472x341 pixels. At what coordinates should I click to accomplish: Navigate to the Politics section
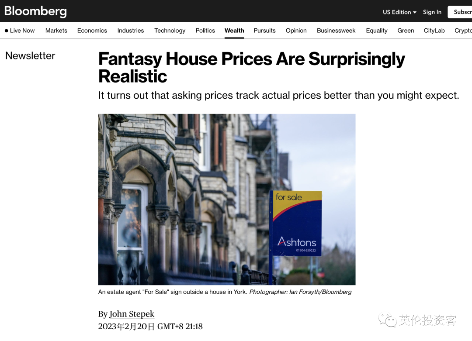click(205, 31)
